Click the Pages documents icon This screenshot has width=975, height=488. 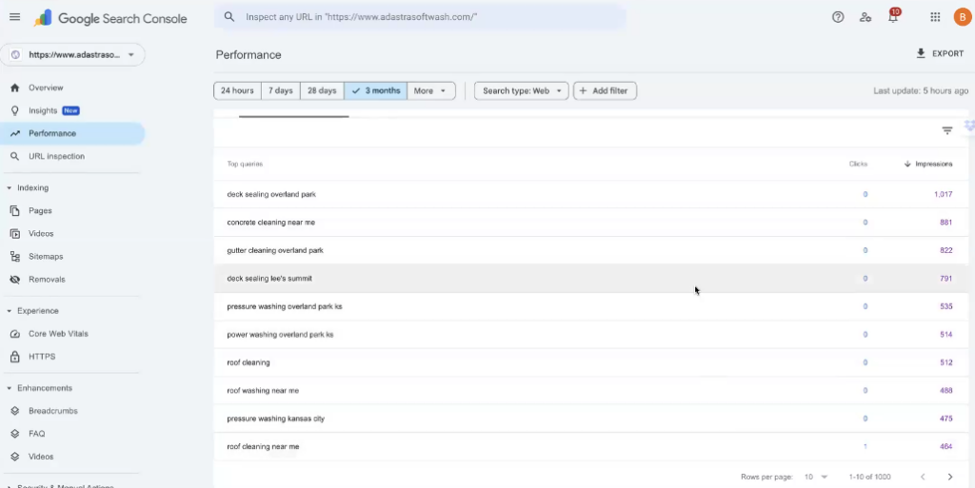click(x=15, y=210)
